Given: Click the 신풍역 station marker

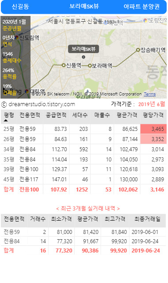Looking at the screenshot, I should click(x=64, y=65).
